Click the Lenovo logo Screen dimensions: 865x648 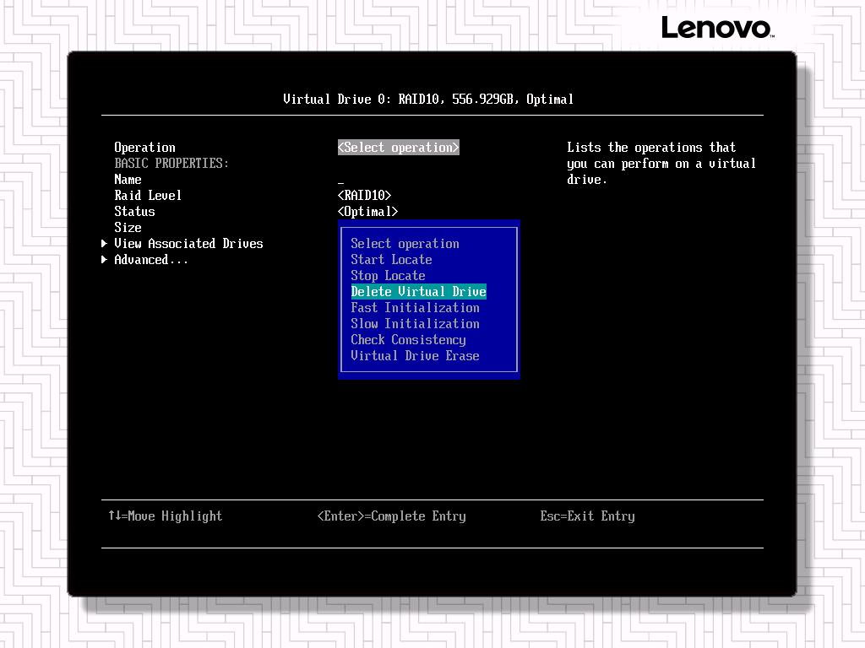pos(716,28)
